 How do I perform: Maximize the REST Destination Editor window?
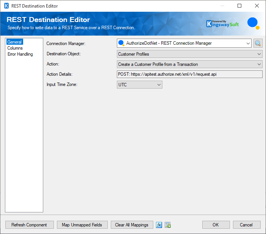[x=239, y=6]
